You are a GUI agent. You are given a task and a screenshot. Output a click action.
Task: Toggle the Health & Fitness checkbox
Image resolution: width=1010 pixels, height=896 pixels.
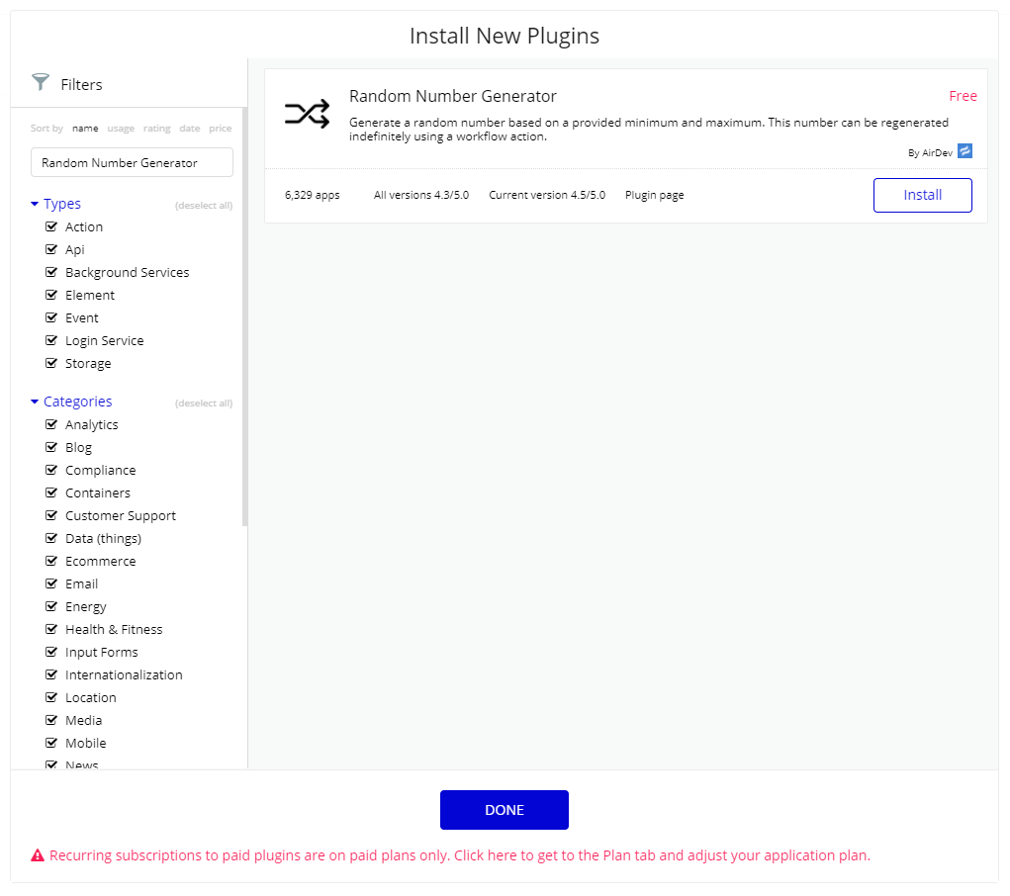[x=51, y=629]
